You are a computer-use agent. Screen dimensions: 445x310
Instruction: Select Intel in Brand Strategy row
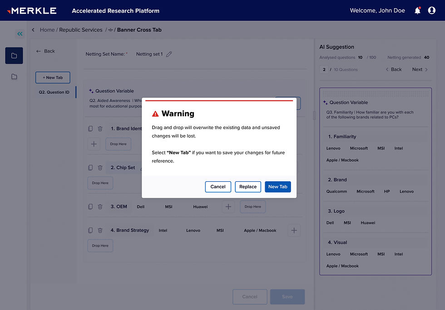(x=163, y=230)
